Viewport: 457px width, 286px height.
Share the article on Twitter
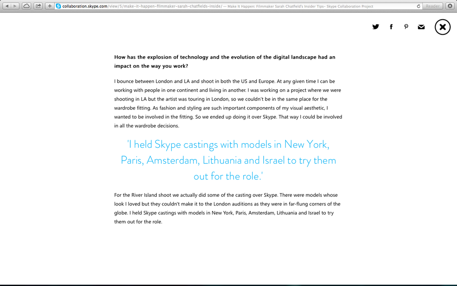(x=376, y=27)
